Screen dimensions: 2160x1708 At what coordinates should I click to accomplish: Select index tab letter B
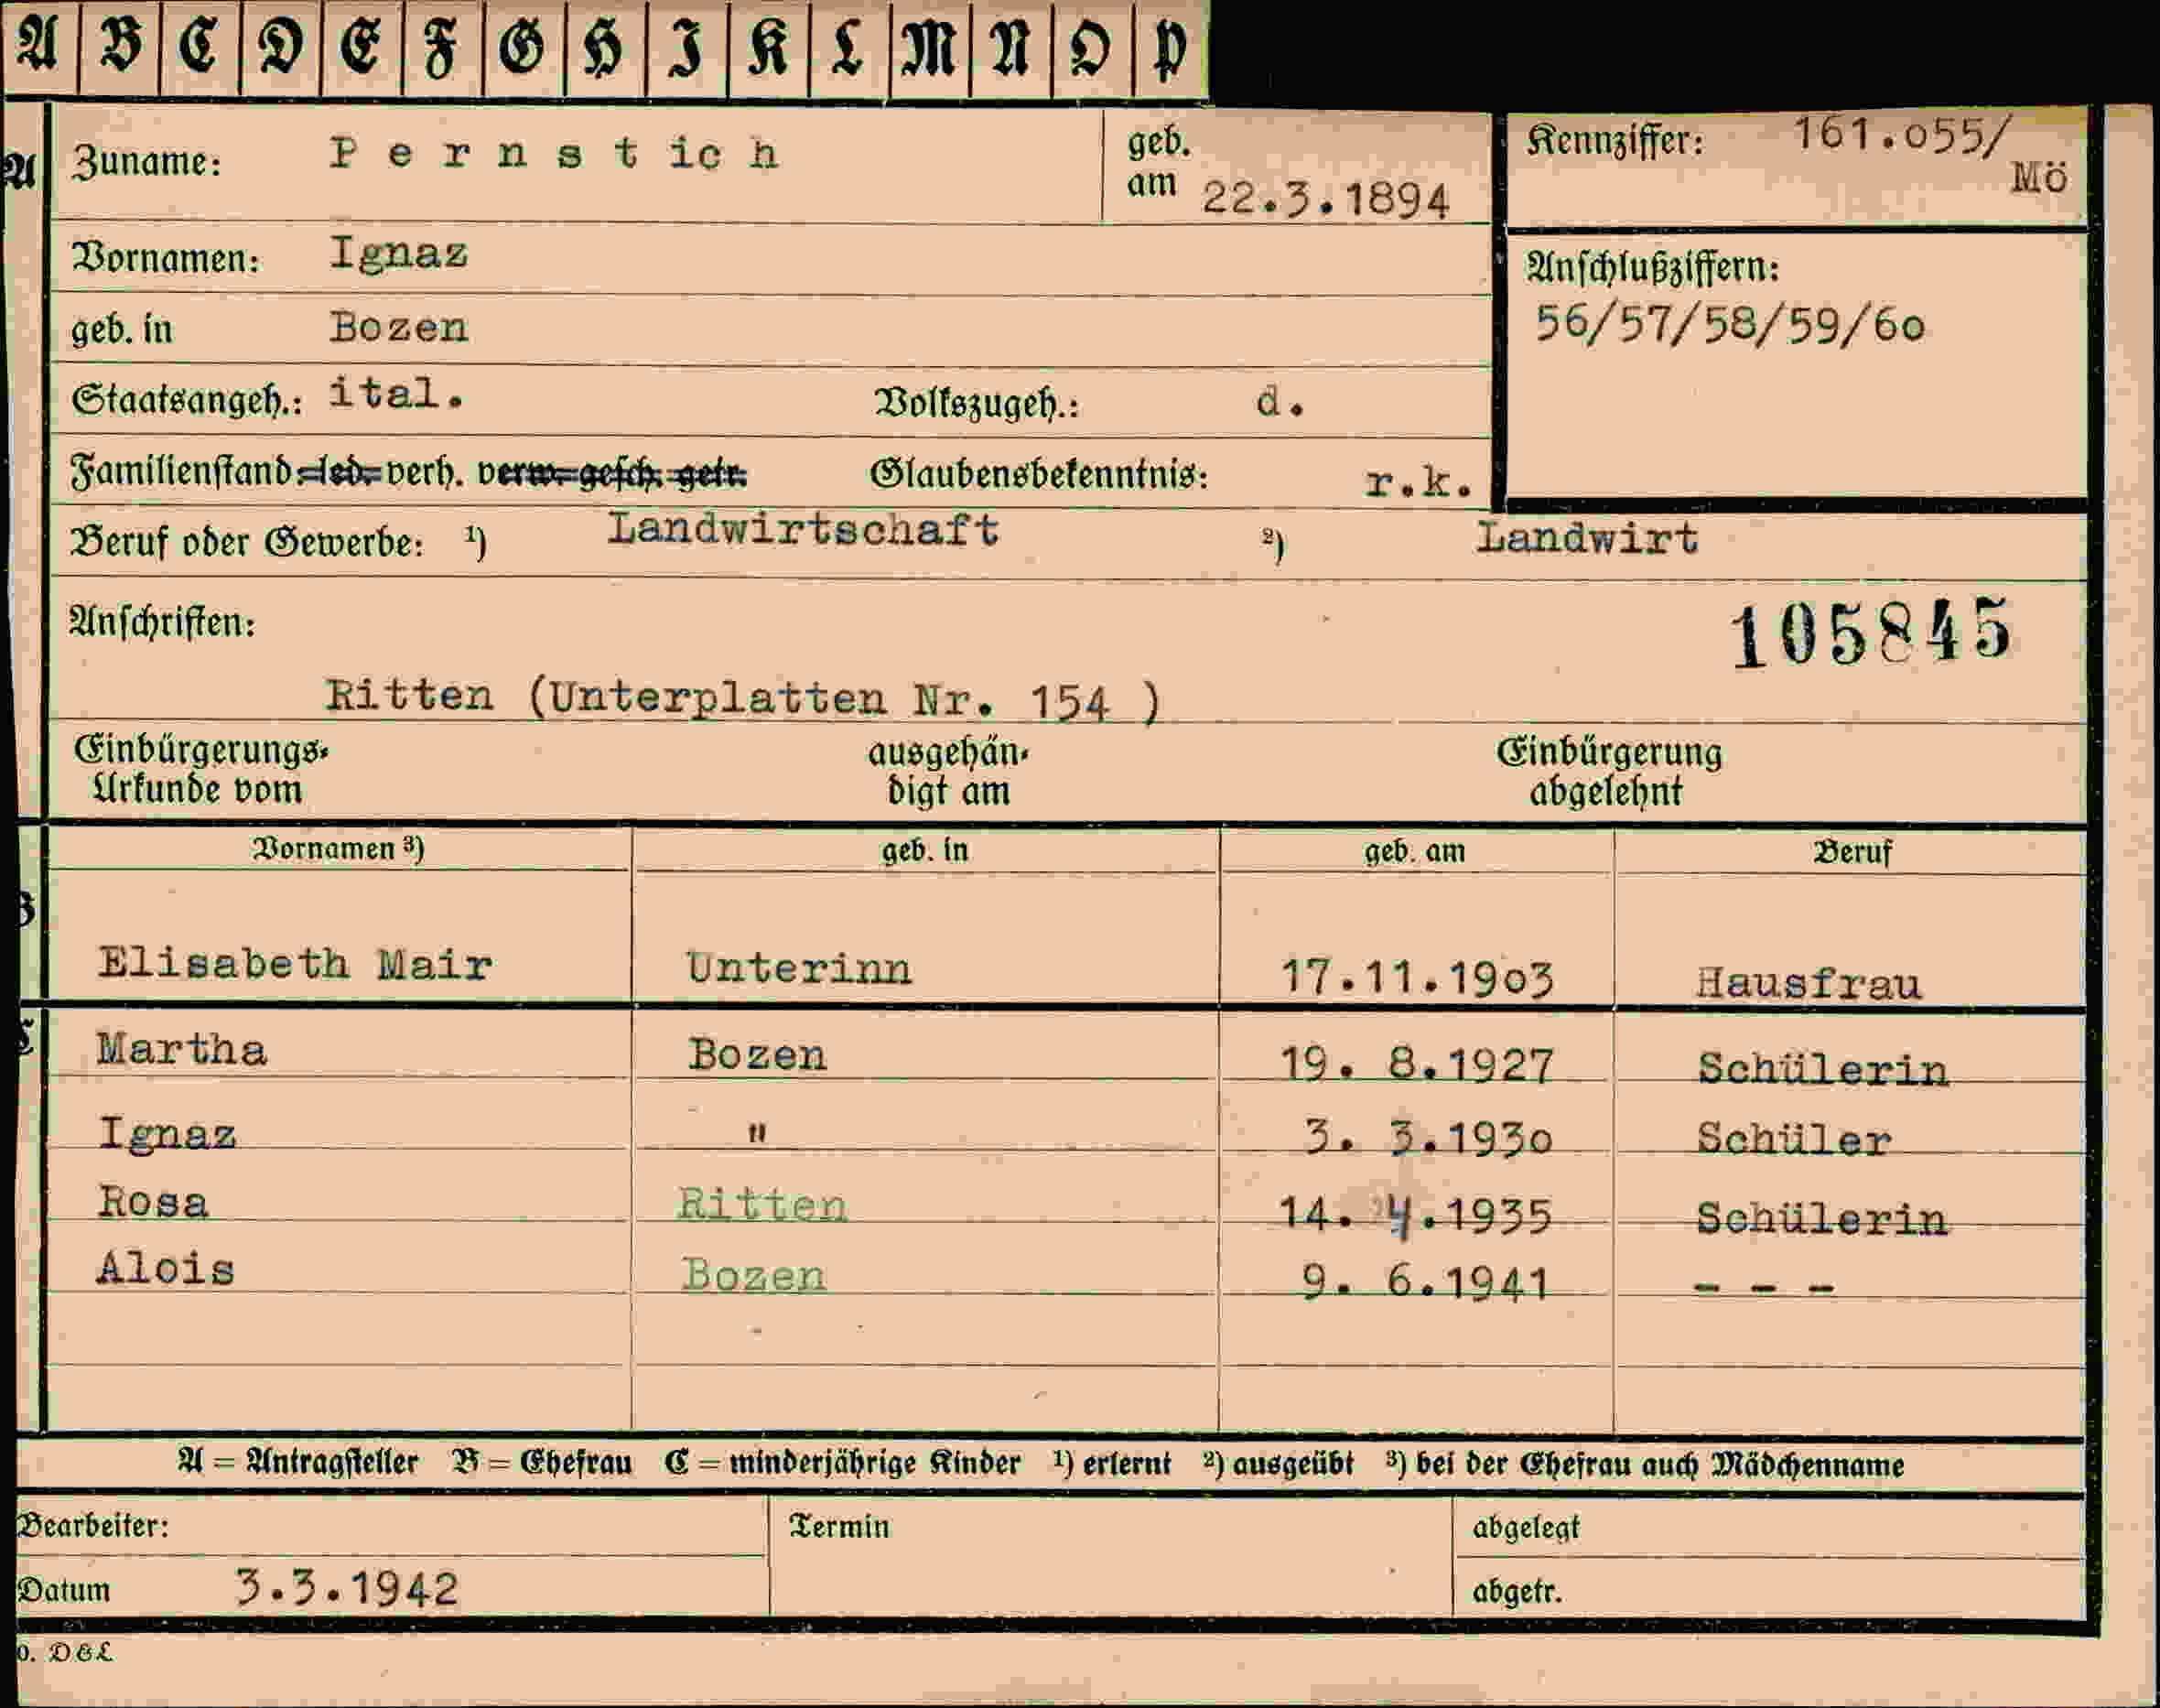(x=120, y=48)
